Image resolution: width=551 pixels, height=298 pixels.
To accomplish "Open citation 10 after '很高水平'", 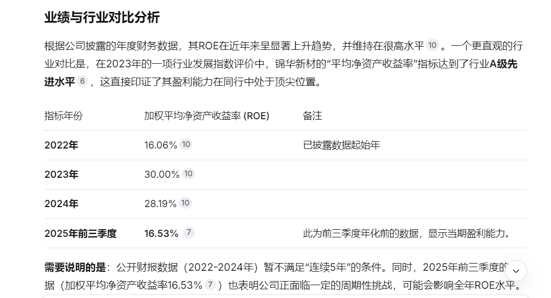I will pos(432,45).
